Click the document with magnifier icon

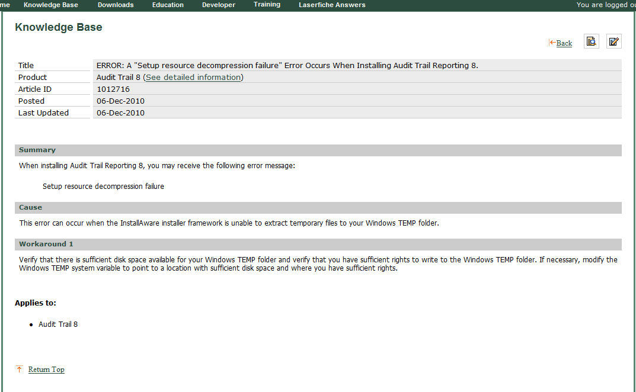pos(592,41)
